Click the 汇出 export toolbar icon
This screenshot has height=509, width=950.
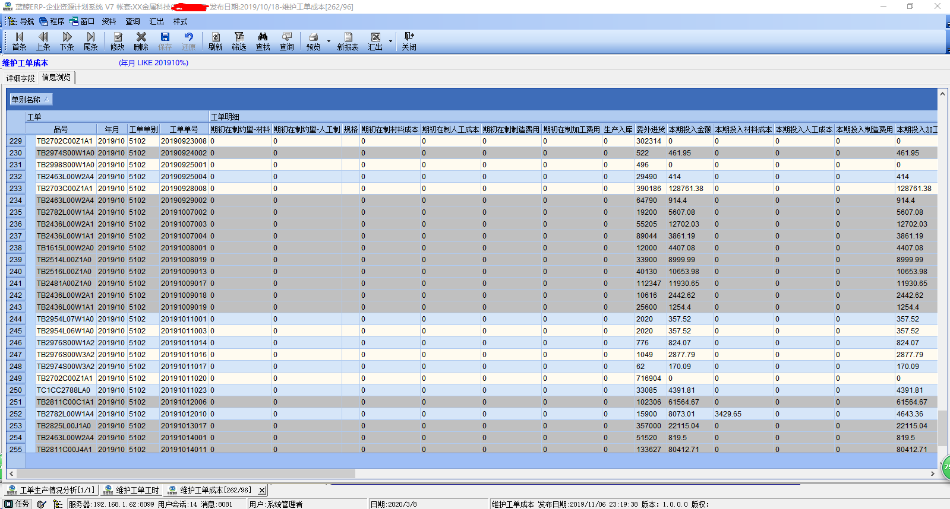point(375,42)
